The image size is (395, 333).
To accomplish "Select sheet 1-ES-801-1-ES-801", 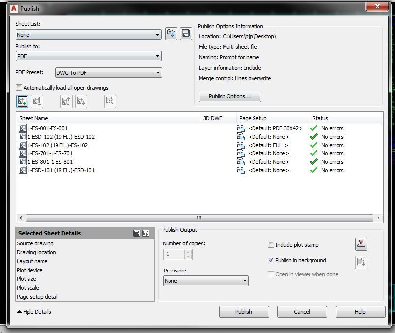I will tap(50, 161).
